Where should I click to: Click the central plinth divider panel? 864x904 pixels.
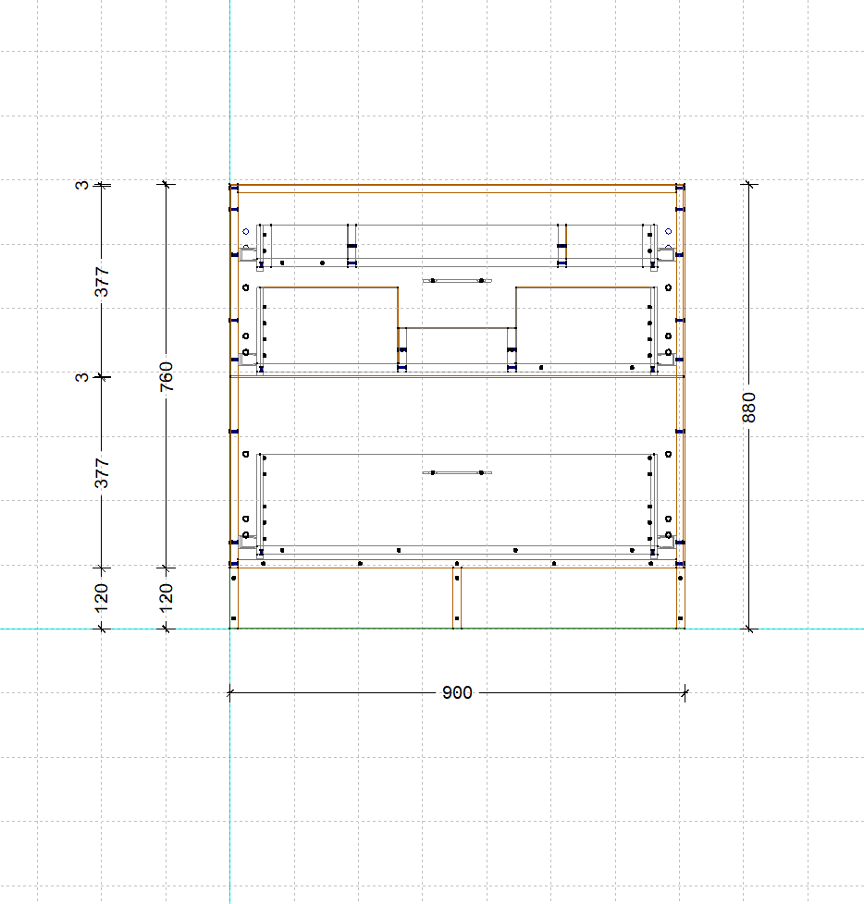(457, 597)
